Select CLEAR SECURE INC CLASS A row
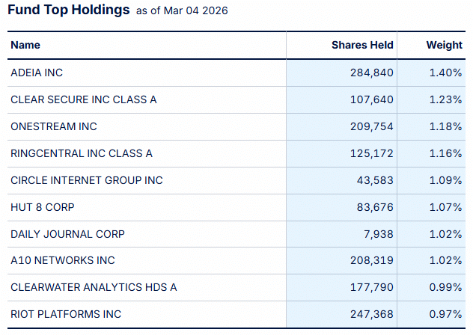The width and height of the screenshot is (473, 335). coord(84,99)
